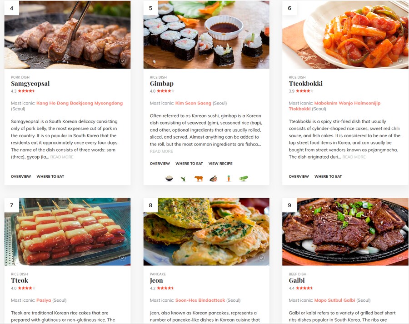409x324 pixels.
Task: Toggle the checkmark on Samgyeopsal photo
Action: click(122, 61)
